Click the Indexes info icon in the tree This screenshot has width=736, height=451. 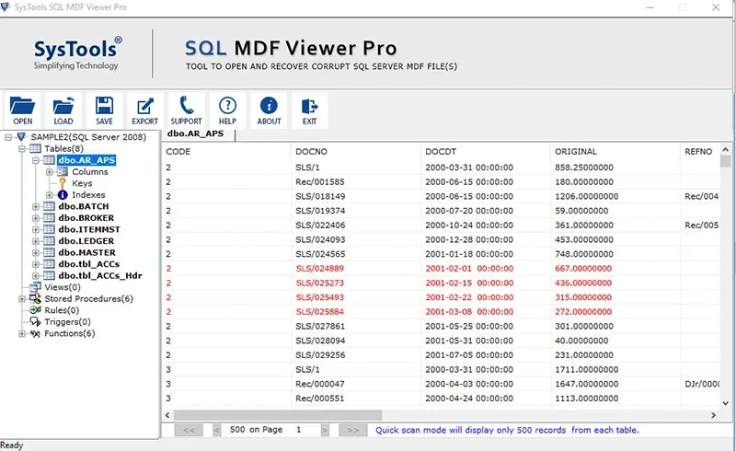[63, 194]
